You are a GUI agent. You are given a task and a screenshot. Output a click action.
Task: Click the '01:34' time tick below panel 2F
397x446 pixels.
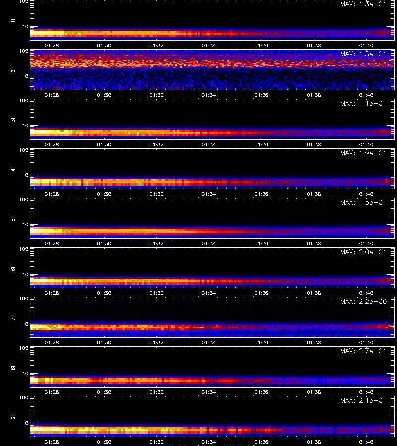click(209, 95)
